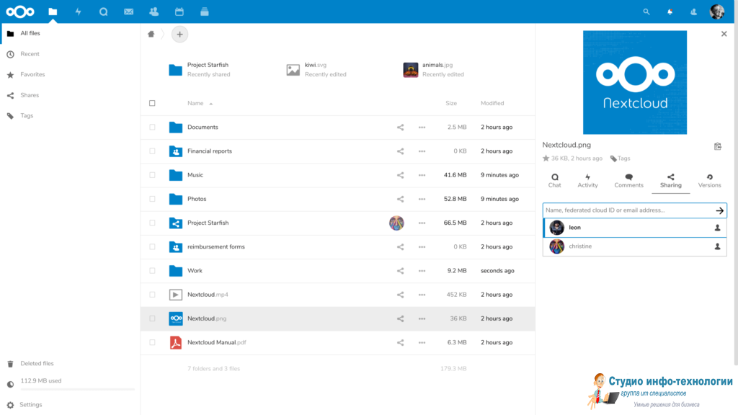Toggle the select all files checkbox
Viewport: 738px width, 415px height.
click(152, 103)
